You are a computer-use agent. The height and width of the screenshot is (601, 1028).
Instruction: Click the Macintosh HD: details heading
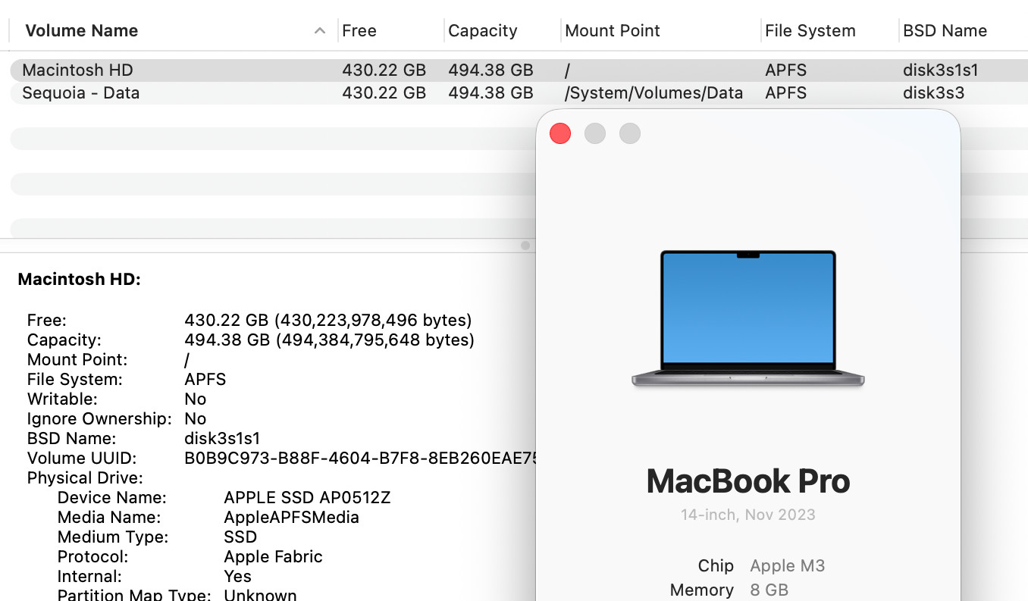pyautogui.click(x=79, y=280)
